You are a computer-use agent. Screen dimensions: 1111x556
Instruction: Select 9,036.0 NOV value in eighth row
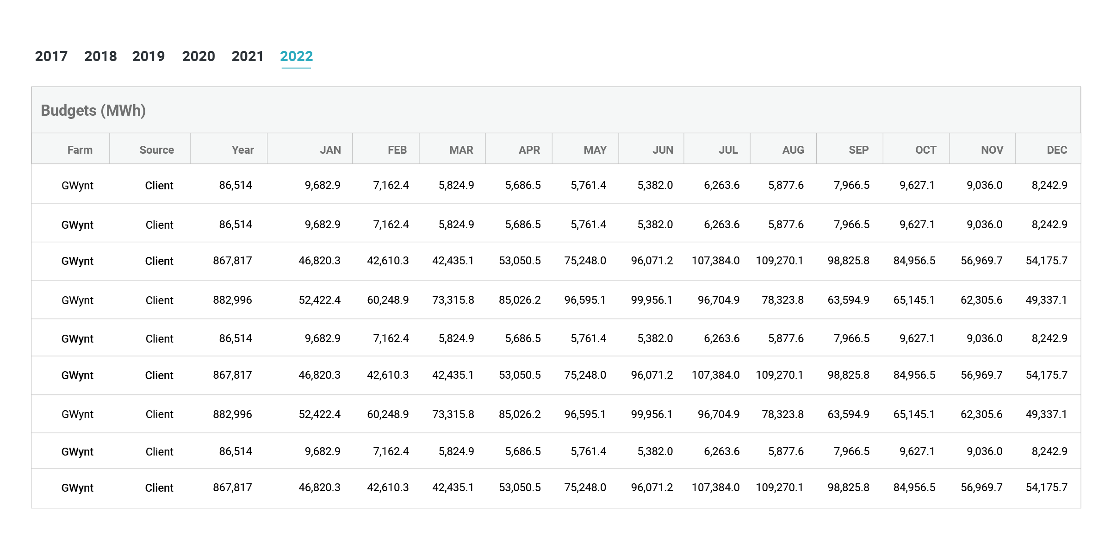[984, 451]
